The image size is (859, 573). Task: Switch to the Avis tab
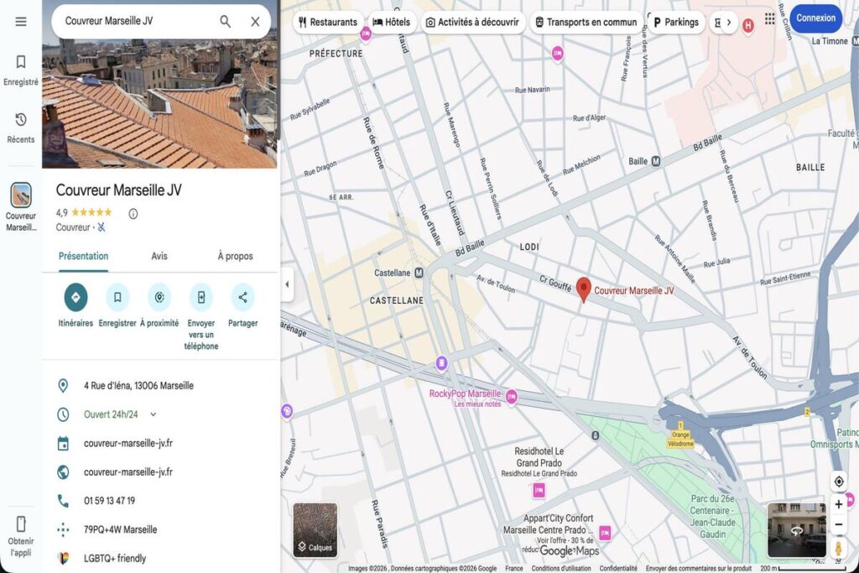[x=159, y=256]
